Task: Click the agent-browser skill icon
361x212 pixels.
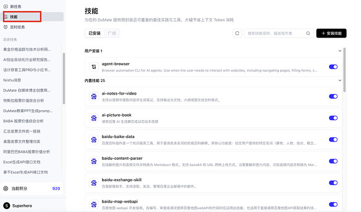Action: (93, 67)
